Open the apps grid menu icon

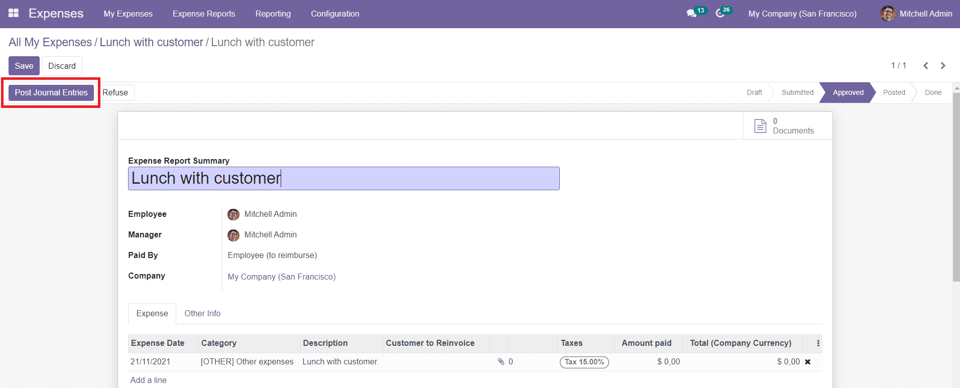(14, 14)
